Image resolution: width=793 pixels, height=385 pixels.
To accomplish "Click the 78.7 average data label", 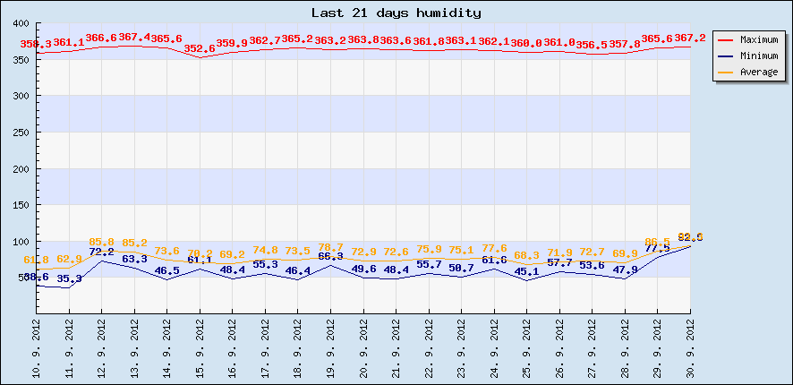I will 331,247.
